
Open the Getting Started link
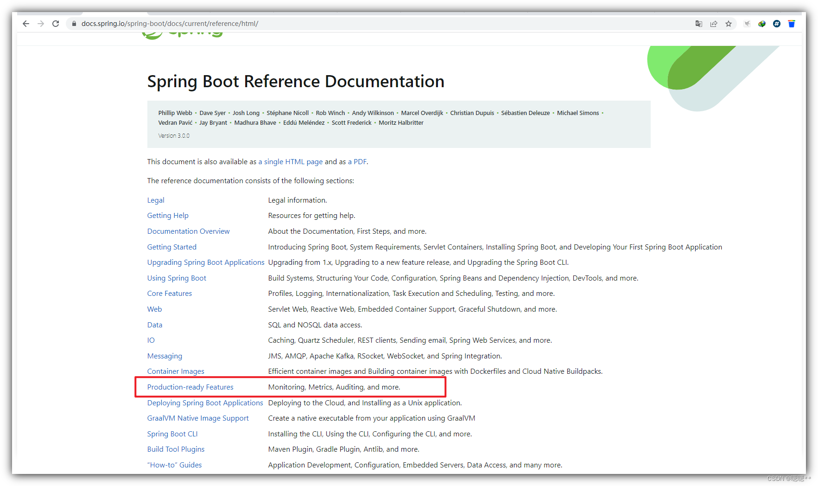click(x=172, y=247)
